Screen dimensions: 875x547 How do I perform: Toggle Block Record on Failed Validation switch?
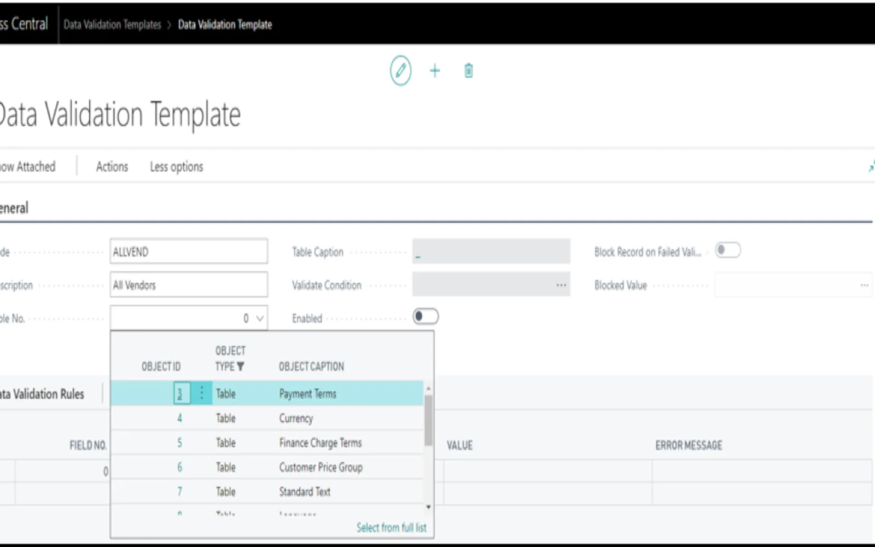point(728,251)
